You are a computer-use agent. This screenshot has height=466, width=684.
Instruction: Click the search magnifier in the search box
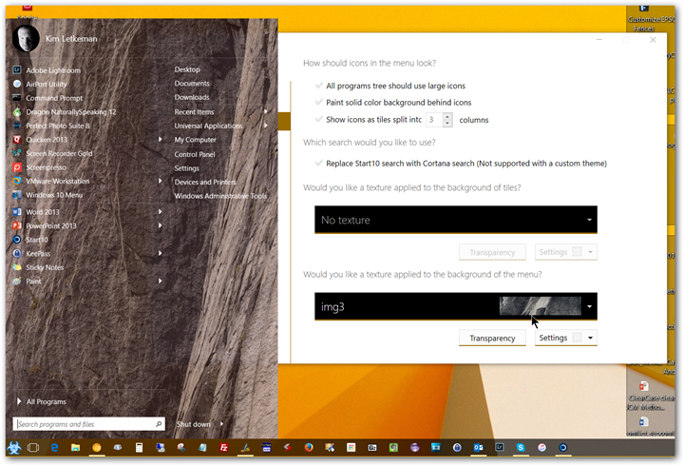point(159,424)
